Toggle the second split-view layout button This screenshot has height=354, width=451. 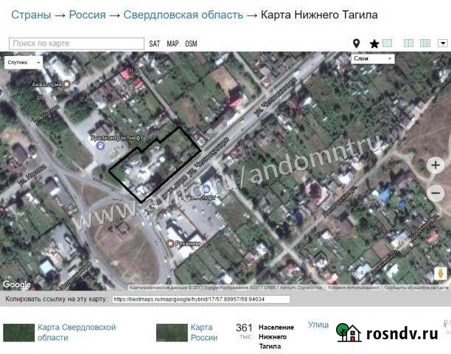pos(425,44)
